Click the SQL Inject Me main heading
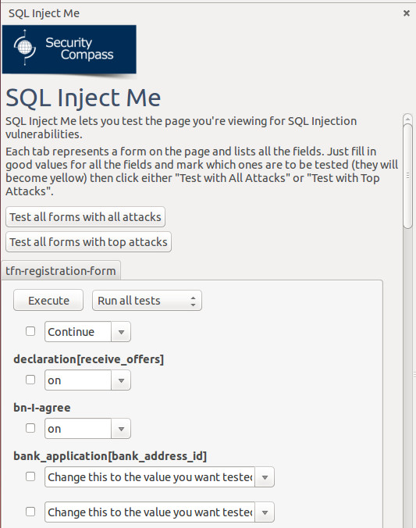 point(84,98)
